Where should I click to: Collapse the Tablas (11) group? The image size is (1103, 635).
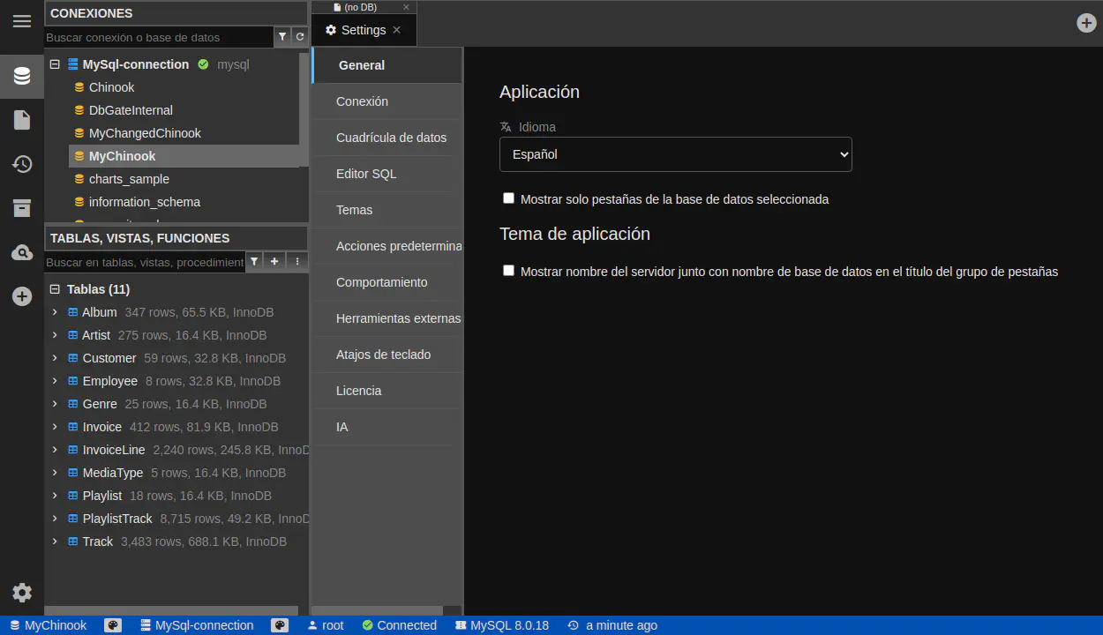(55, 289)
